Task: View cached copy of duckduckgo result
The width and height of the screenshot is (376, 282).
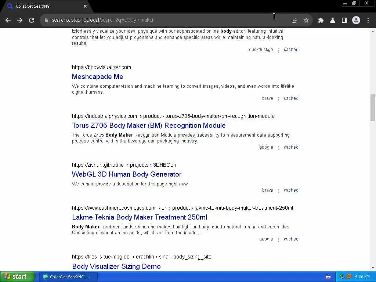Action: coord(291,50)
